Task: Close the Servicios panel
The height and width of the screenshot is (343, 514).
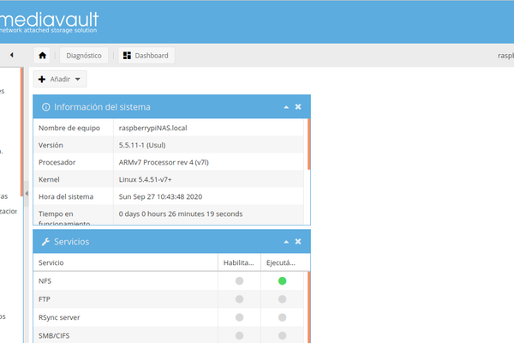Action: (298, 242)
